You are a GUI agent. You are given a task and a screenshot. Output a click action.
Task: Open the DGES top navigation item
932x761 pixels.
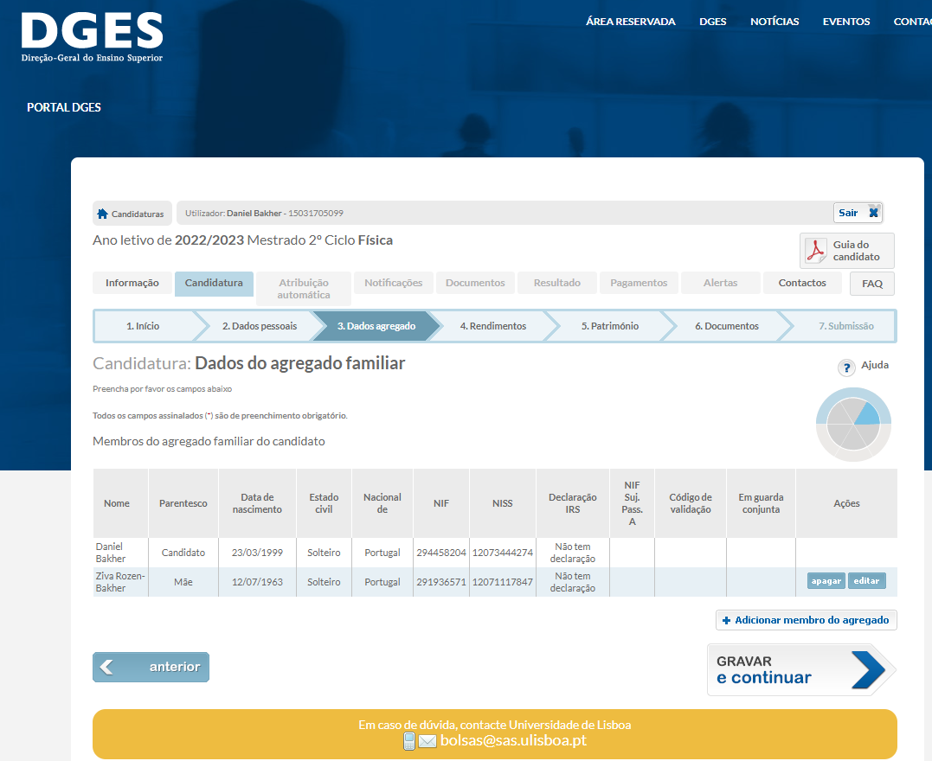click(713, 22)
